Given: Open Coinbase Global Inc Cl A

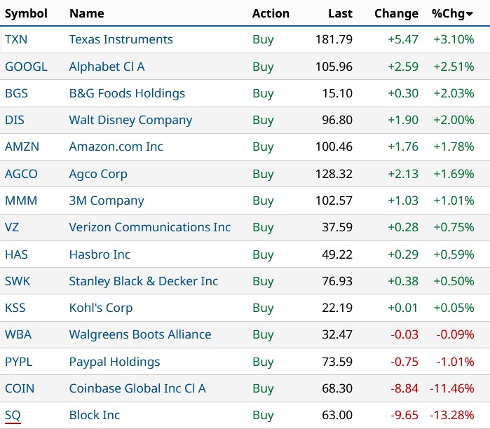Looking at the screenshot, I should pos(137,389).
